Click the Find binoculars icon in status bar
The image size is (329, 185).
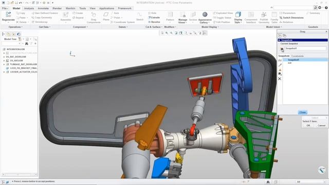tap(268, 182)
